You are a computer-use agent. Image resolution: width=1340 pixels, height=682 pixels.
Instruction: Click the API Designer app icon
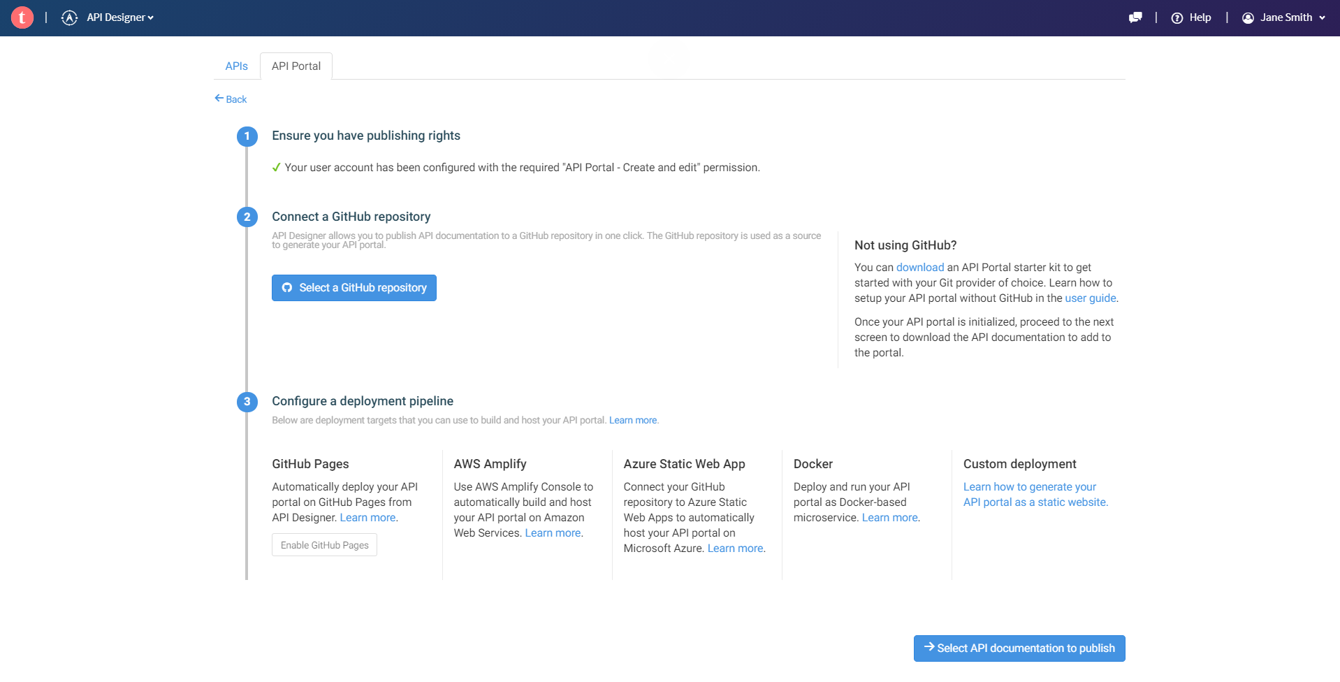(x=69, y=17)
